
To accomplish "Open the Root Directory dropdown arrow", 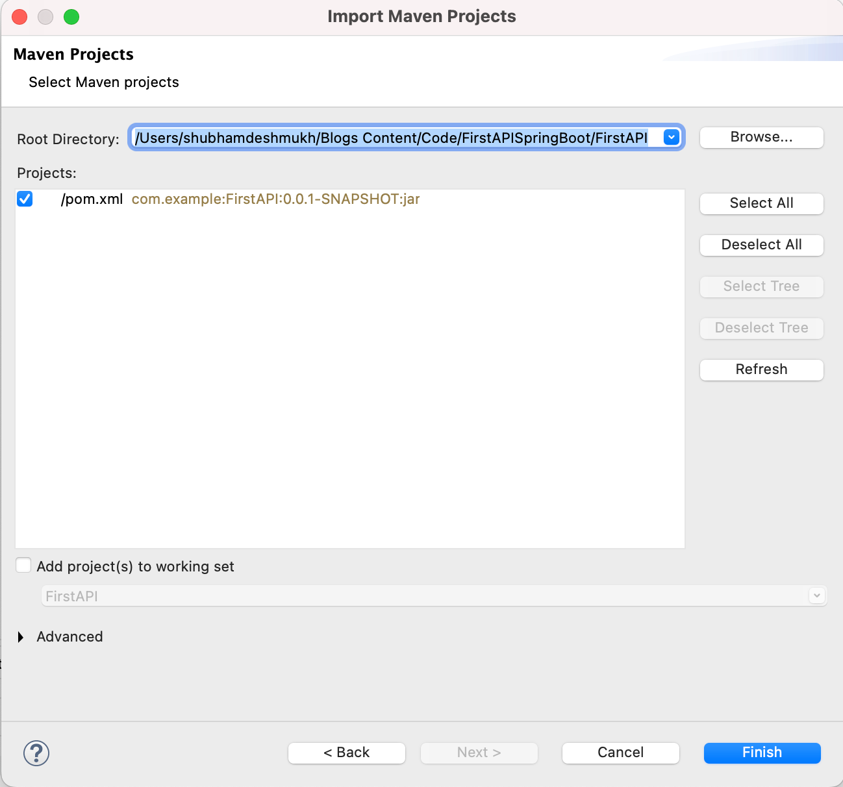I will coord(672,137).
